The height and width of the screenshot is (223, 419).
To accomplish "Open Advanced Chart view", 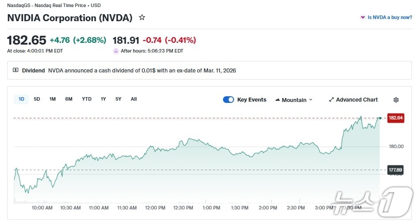I will coord(357,100).
